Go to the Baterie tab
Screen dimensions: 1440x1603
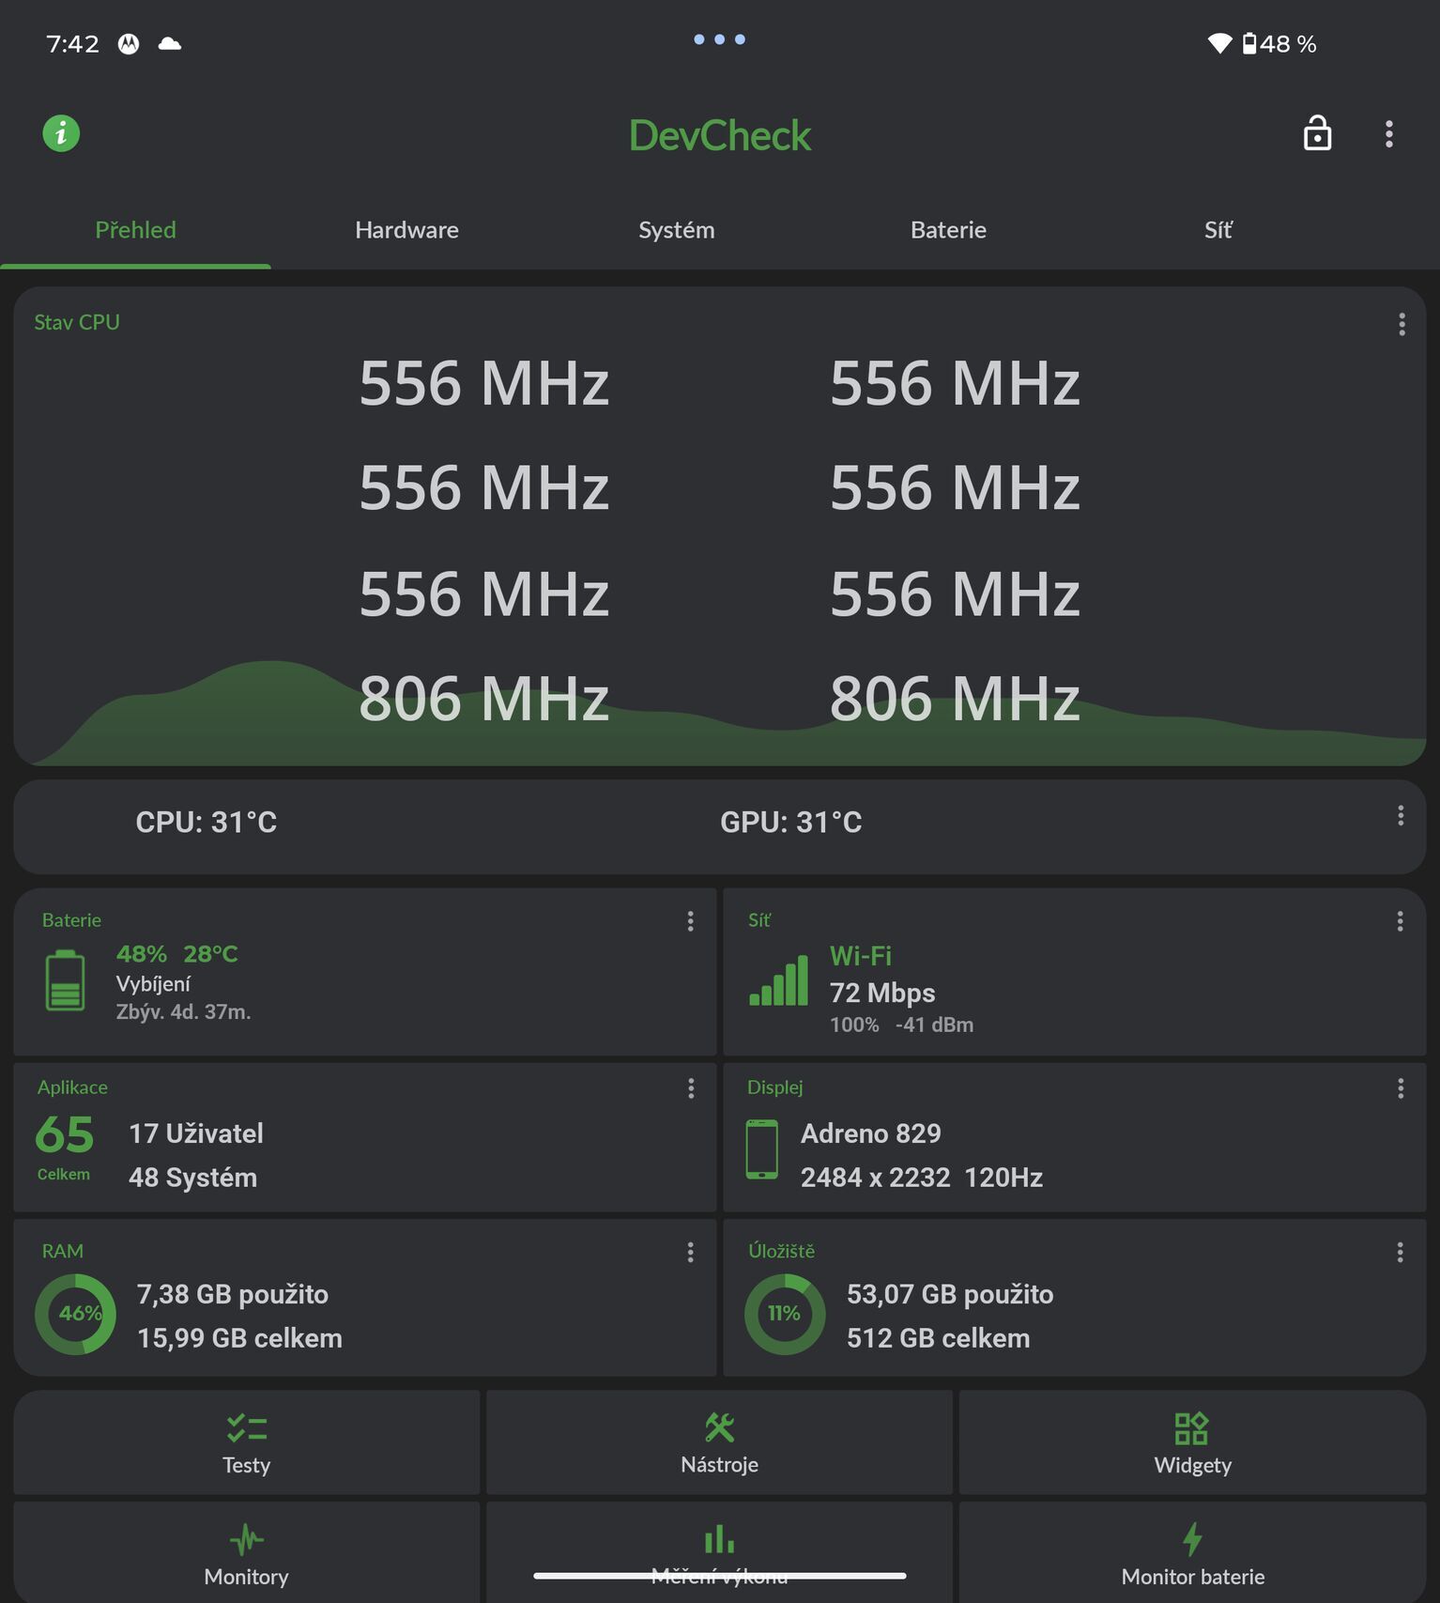click(948, 230)
